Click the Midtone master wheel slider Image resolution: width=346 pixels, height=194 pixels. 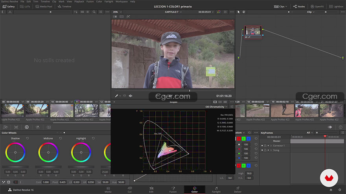pyautogui.click(x=48, y=167)
